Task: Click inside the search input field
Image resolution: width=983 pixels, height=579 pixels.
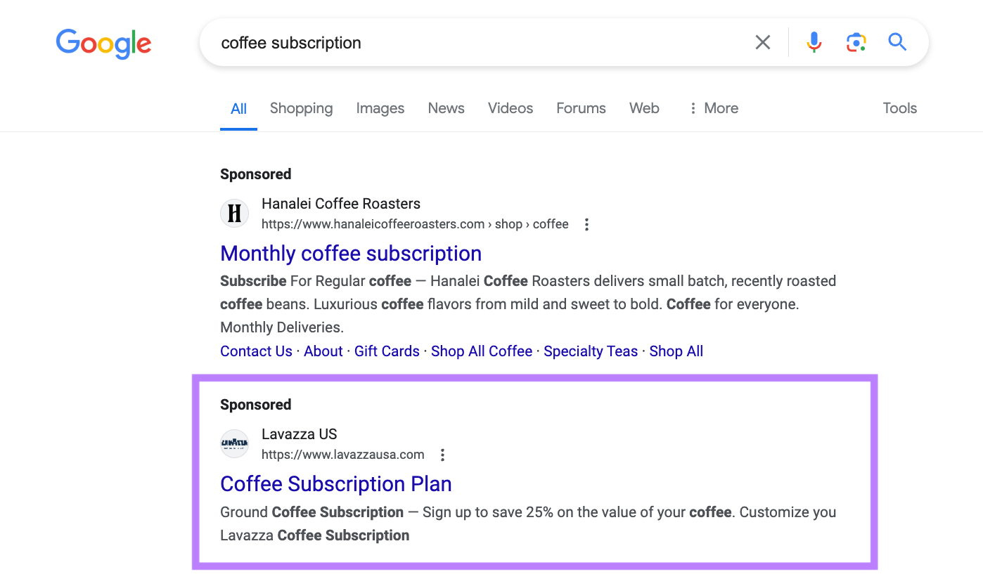Action: pos(422,42)
